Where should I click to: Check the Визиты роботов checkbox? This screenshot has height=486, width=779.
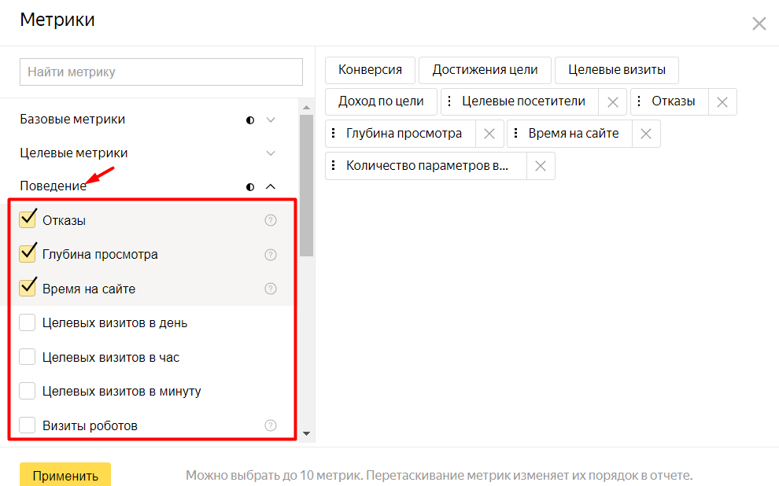coord(28,425)
